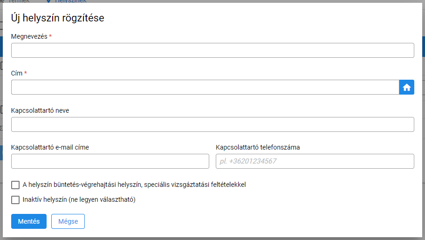This screenshot has width=425, height=240.
Task: Click the location pin icon of Helyszínek tab
Action: (x=48, y=1)
